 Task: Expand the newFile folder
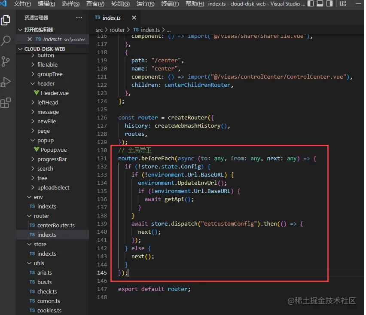tap(52, 122)
